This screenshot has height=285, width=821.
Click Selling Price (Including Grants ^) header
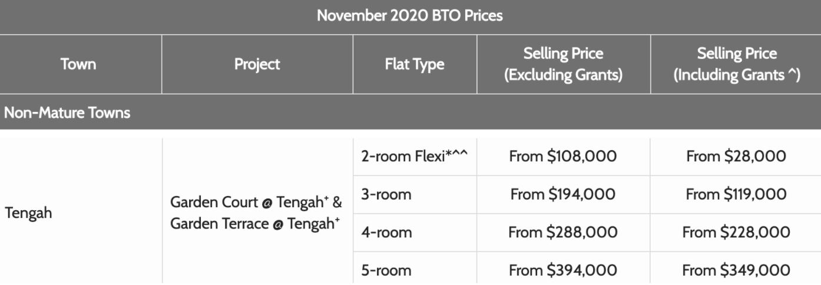[736, 64]
